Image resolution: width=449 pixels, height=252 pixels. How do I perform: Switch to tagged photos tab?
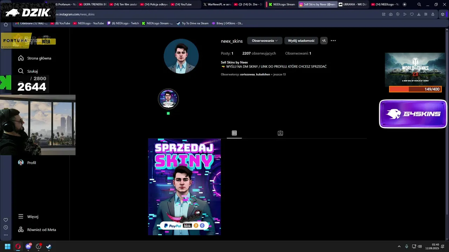pos(280,133)
